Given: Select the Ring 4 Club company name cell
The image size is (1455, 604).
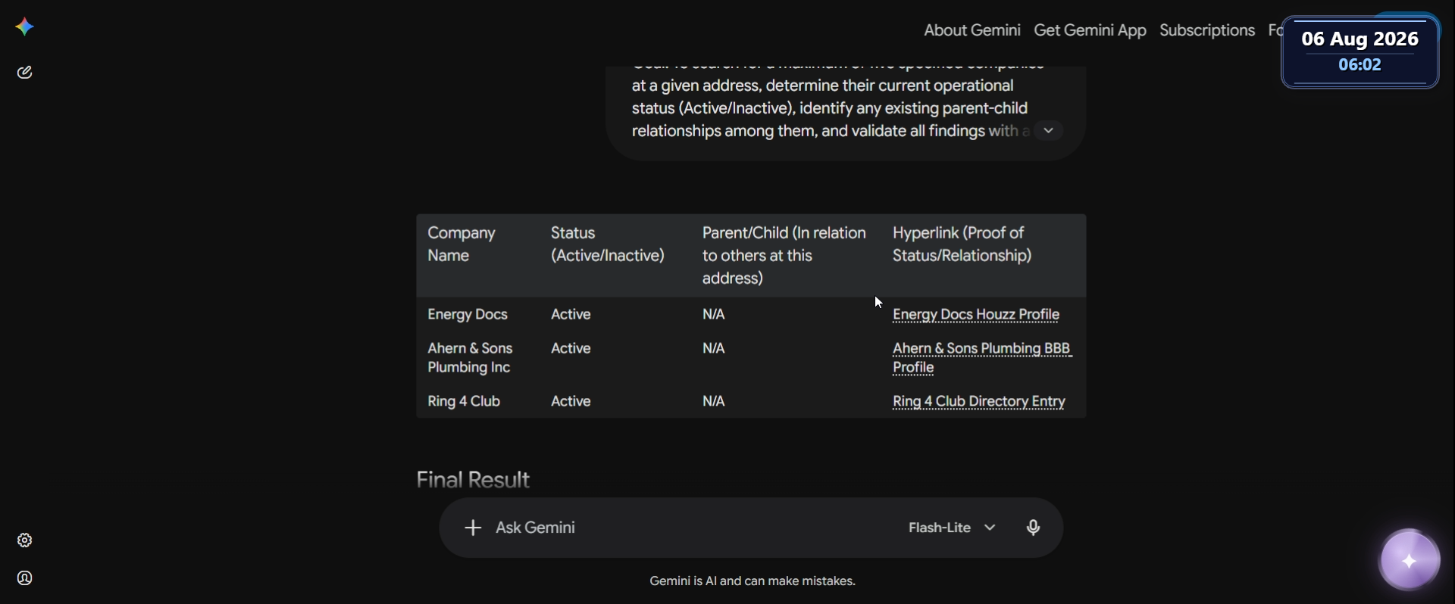Looking at the screenshot, I should point(464,402).
